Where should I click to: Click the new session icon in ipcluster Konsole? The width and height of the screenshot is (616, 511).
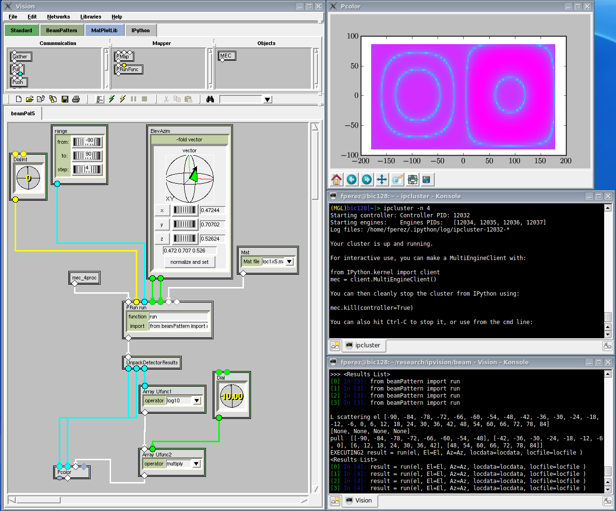click(335, 345)
